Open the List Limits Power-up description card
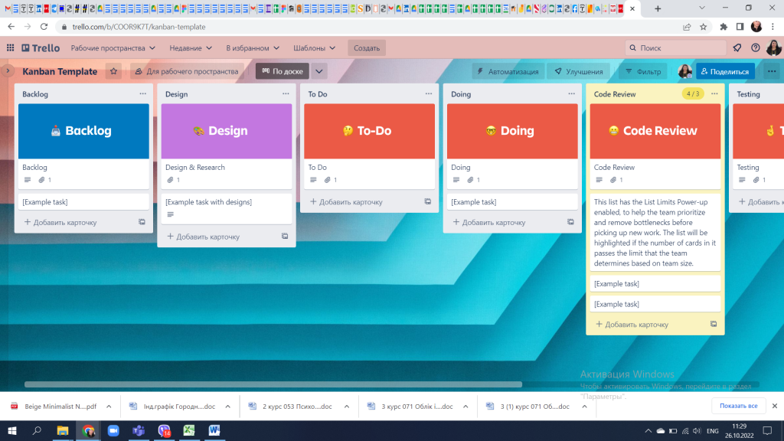 pyautogui.click(x=655, y=233)
